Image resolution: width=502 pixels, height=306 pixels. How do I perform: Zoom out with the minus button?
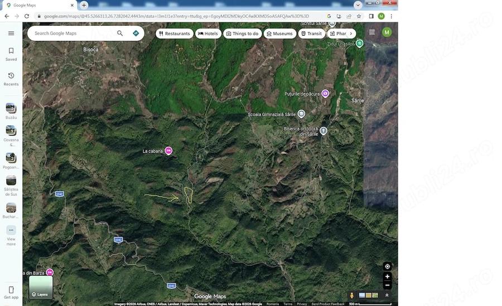(x=387, y=285)
